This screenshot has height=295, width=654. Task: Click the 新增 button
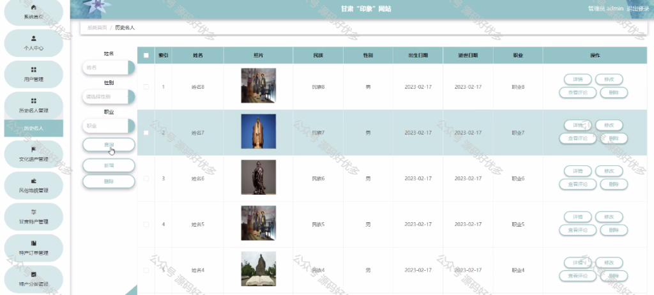(109, 165)
